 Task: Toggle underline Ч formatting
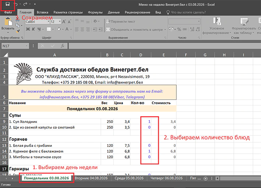[39, 29]
